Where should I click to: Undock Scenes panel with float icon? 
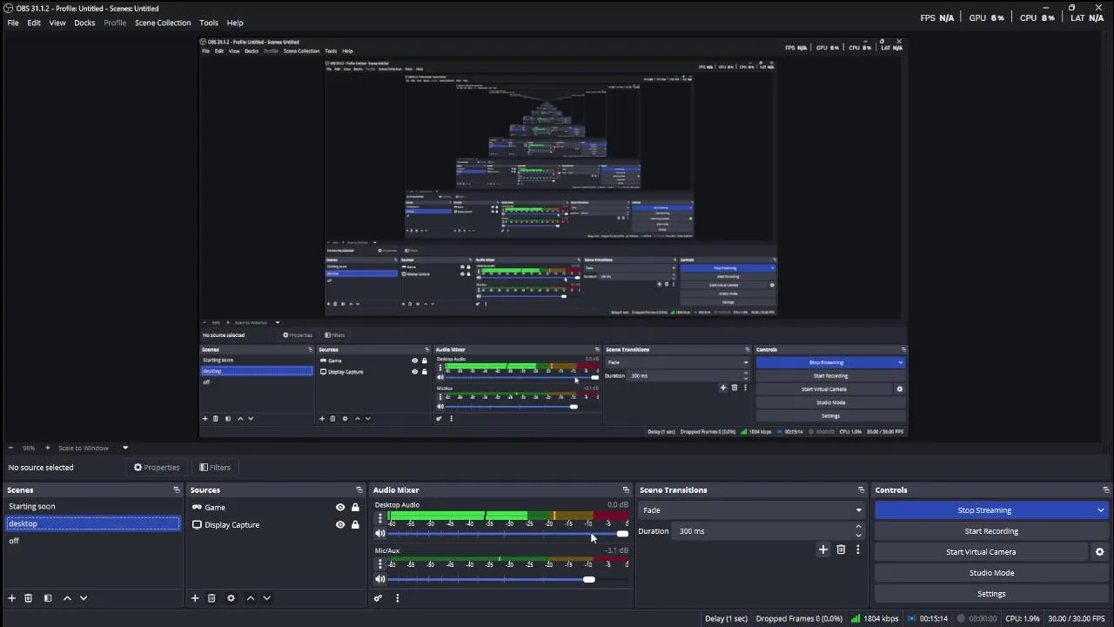[177, 490]
